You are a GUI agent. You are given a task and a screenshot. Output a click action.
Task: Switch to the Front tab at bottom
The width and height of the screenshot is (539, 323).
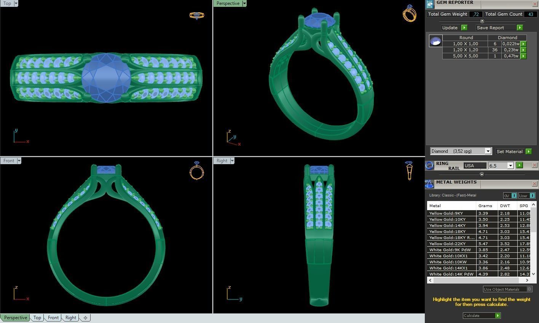(53, 318)
